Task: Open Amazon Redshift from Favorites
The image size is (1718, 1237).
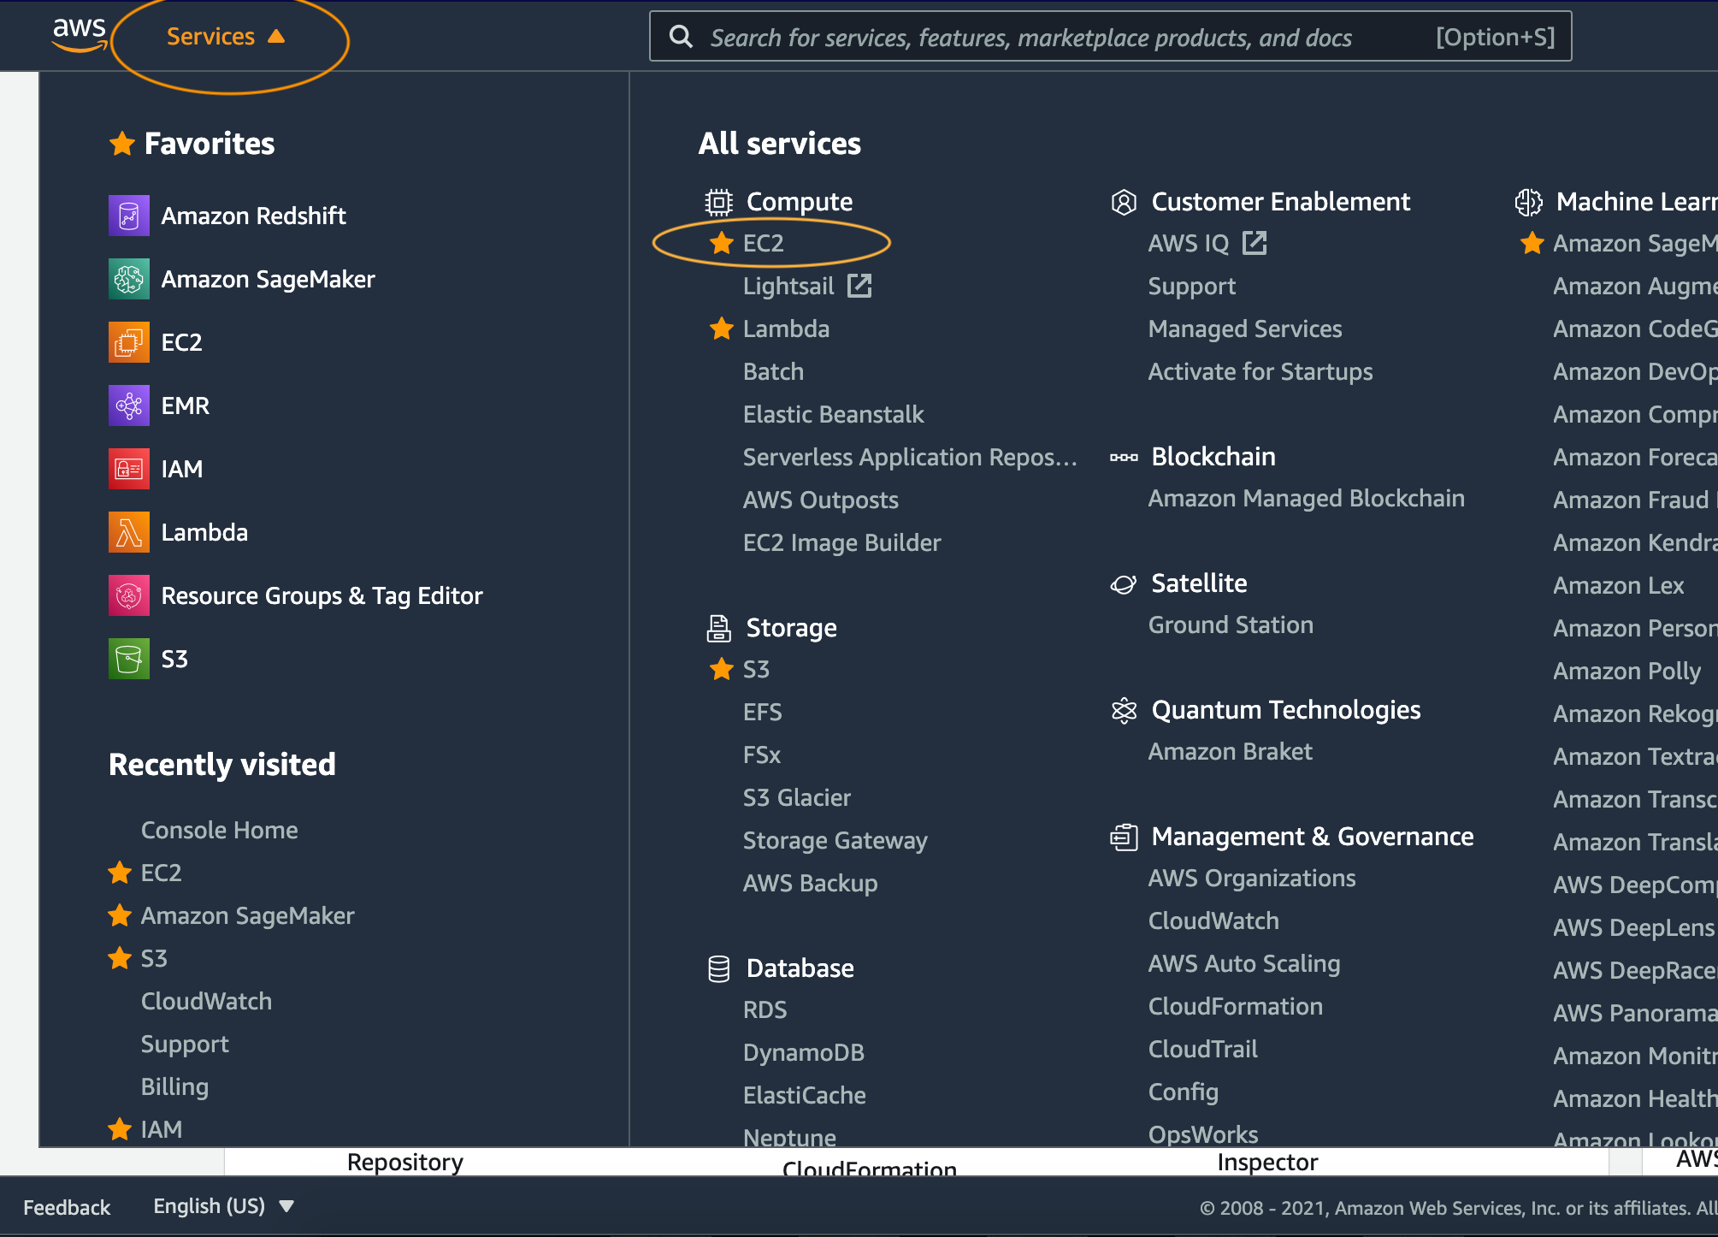Action: point(253,216)
